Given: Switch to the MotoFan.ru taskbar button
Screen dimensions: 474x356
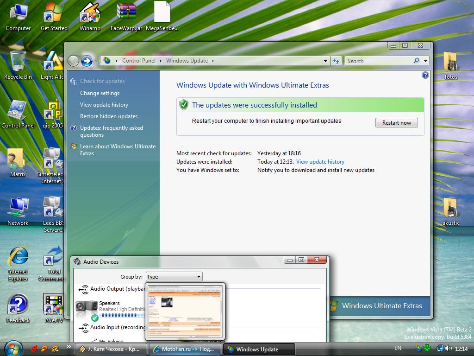Looking at the screenshot, I should tap(185, 349).
